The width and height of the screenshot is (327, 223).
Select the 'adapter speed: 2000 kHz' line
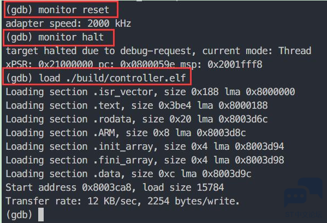[68, 24]
